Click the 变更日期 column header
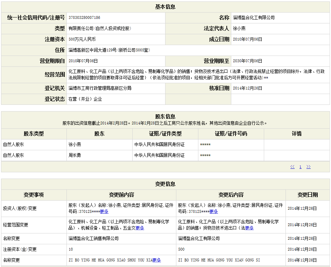Screen dimensions: 331x267 coord(308,195)
